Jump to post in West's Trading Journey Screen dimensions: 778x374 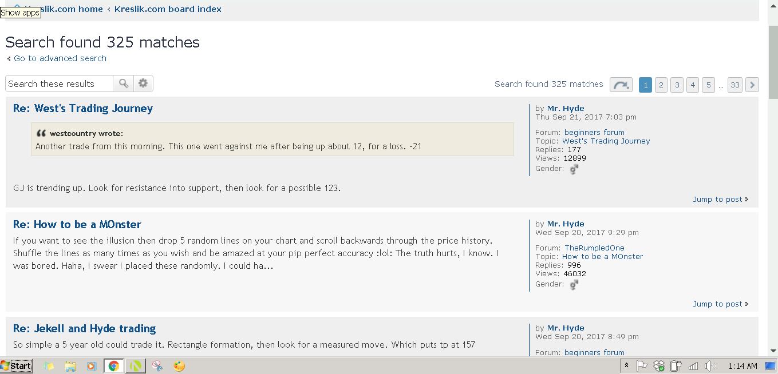(718, 200)
